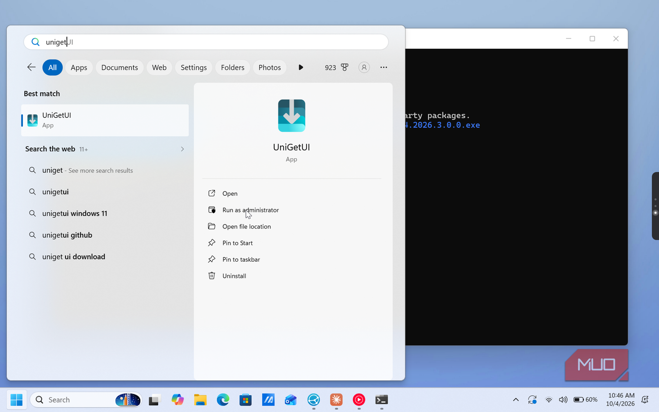
Task: Show more filters with the play arrow
Action: click(x=301, y=67)
